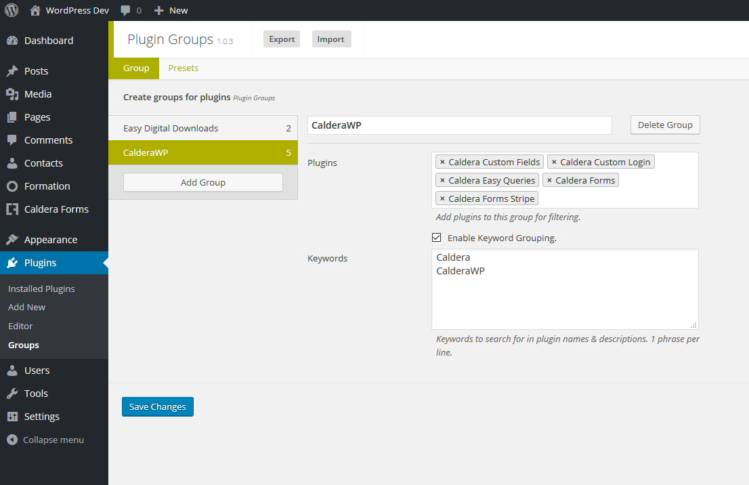Click the Users icon in sidebar
749x485 pixels.
coord(12,371)
